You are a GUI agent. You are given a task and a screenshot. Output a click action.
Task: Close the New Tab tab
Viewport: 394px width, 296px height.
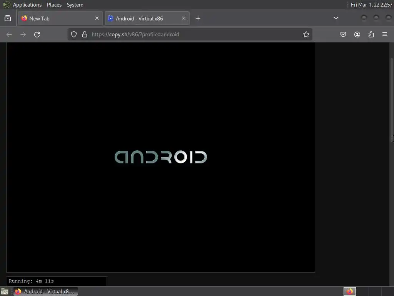[x=97, y=18]
